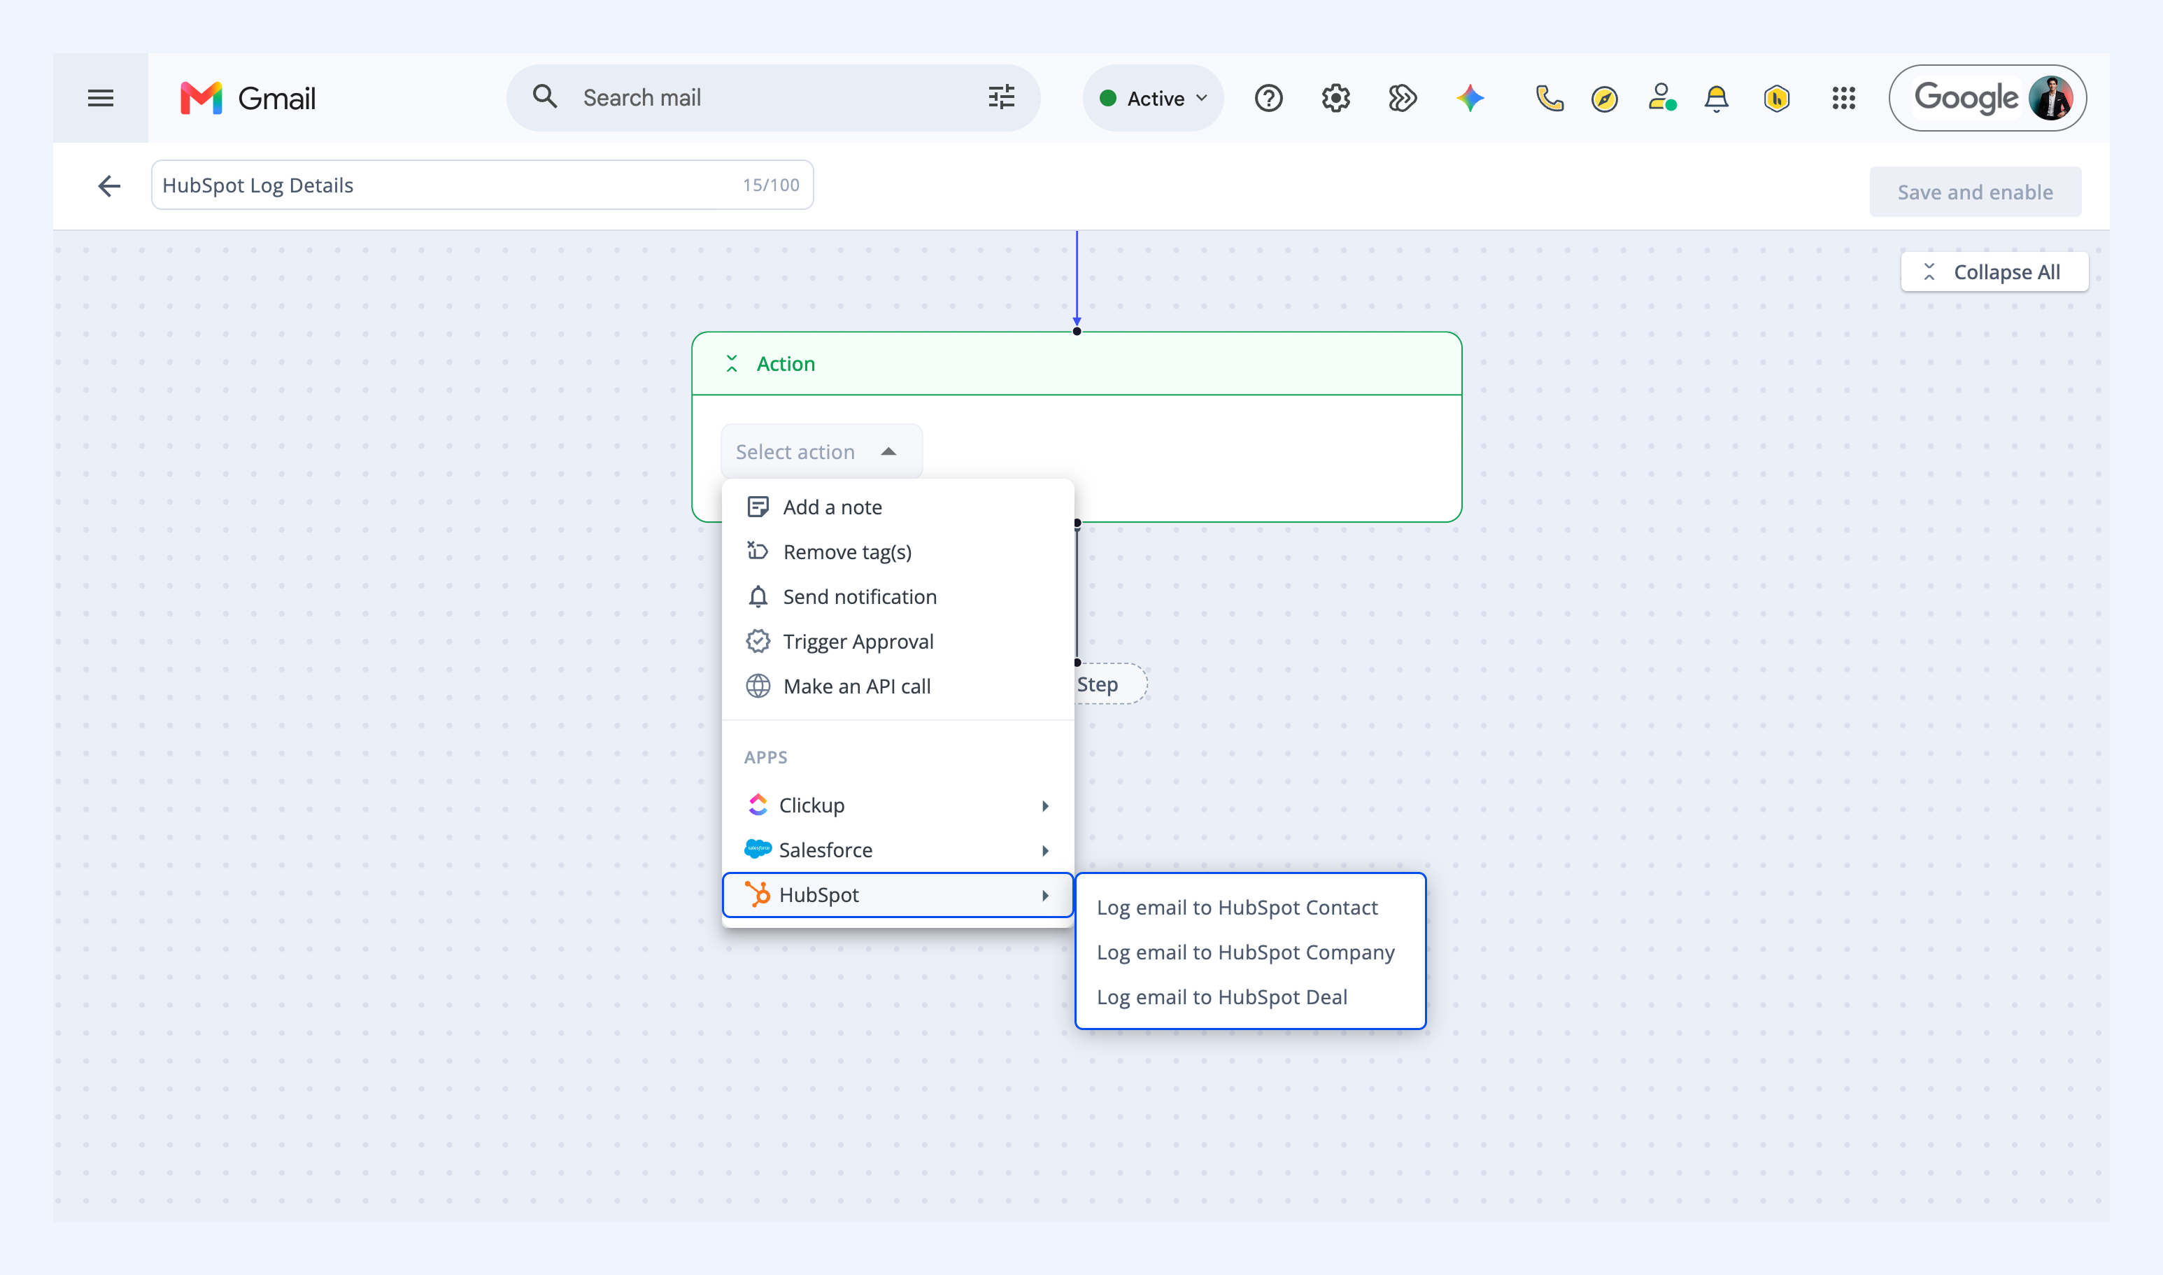The width and height of the screenshot is (2163, 1275).
Task: Select Log email to HubSpot Deal
Action: pos(1250,996)
